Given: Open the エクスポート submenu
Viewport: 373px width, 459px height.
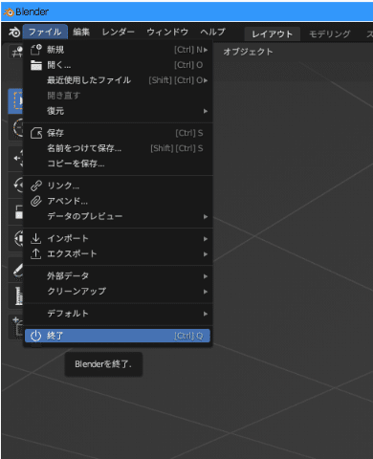Looking at the screenshot, I should click(118, 253).
